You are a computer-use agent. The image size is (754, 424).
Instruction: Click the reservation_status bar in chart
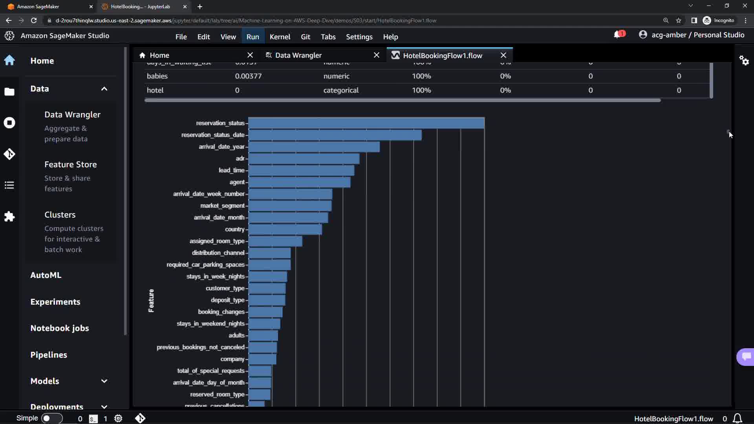tap(366, 123)
